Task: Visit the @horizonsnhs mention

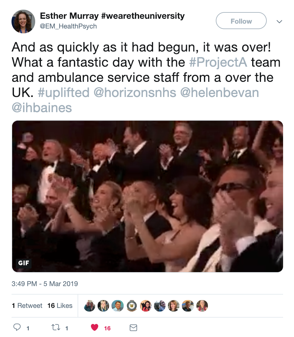Action: coord(135,93)
